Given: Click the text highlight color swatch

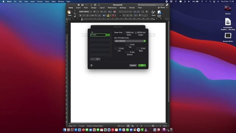Looking at the screenshot, I should coord(108,16).
